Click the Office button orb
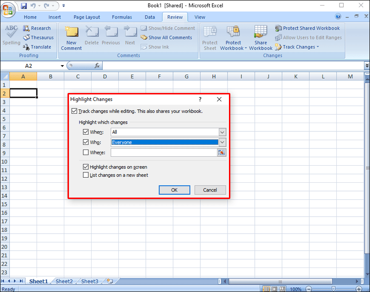The height and width of the screenshot is (292, 370). point(8,10)
